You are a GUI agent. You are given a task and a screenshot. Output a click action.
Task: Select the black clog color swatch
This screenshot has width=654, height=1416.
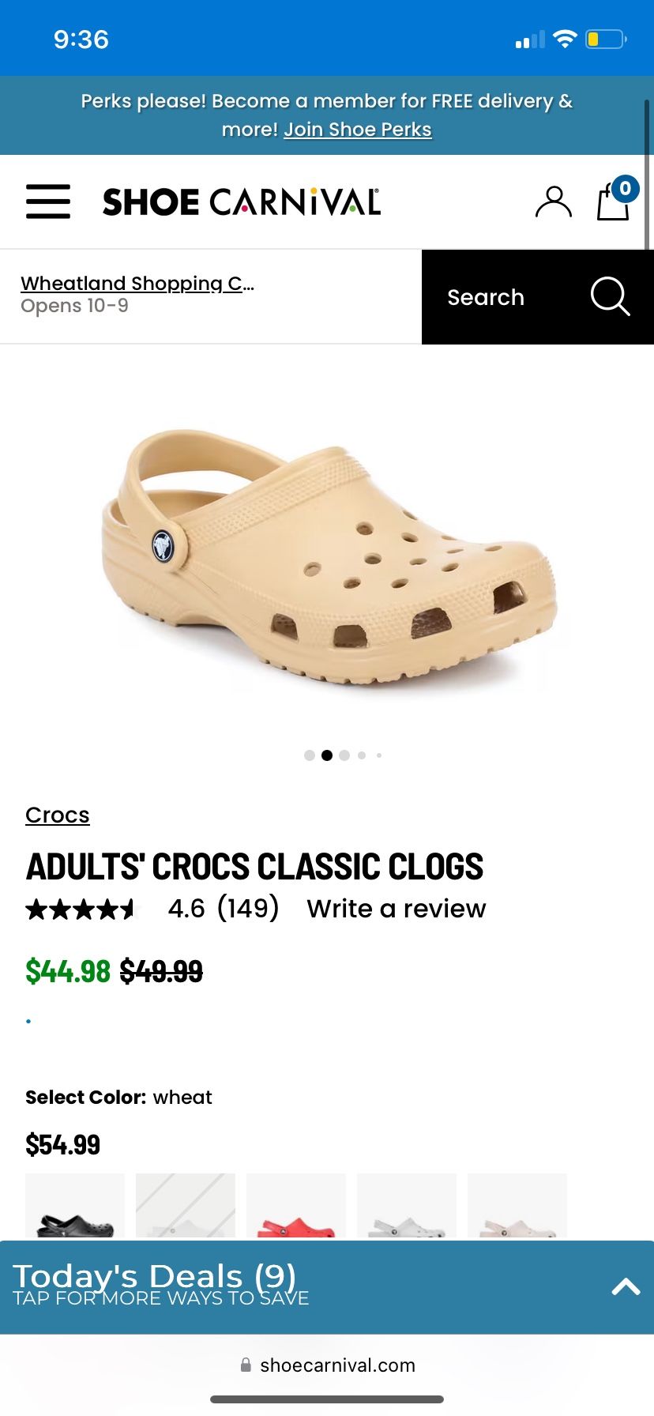pyautogui.click(x=75, y=1206)
